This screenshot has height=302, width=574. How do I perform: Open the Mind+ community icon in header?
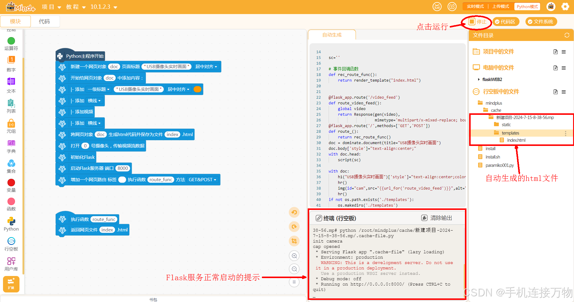tap(437, 7)
